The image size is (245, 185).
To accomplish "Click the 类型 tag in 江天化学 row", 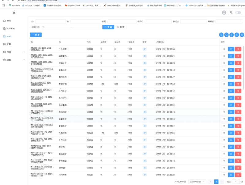I will coord(145,49).
